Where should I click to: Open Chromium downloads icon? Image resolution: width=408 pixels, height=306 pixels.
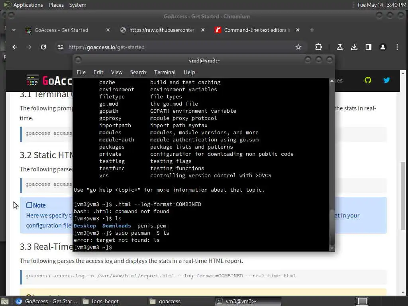[354, 47]
